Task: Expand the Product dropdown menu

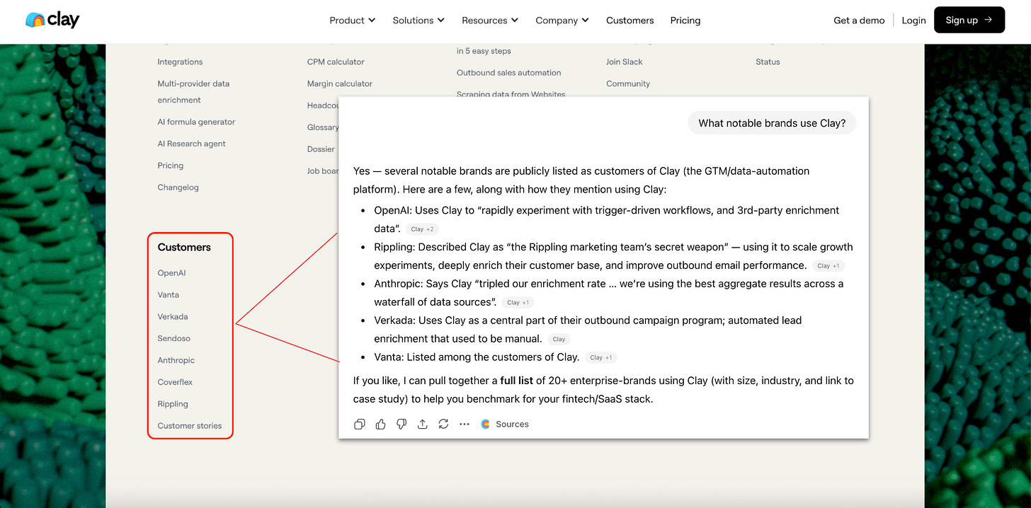Action: pos(353,21)
